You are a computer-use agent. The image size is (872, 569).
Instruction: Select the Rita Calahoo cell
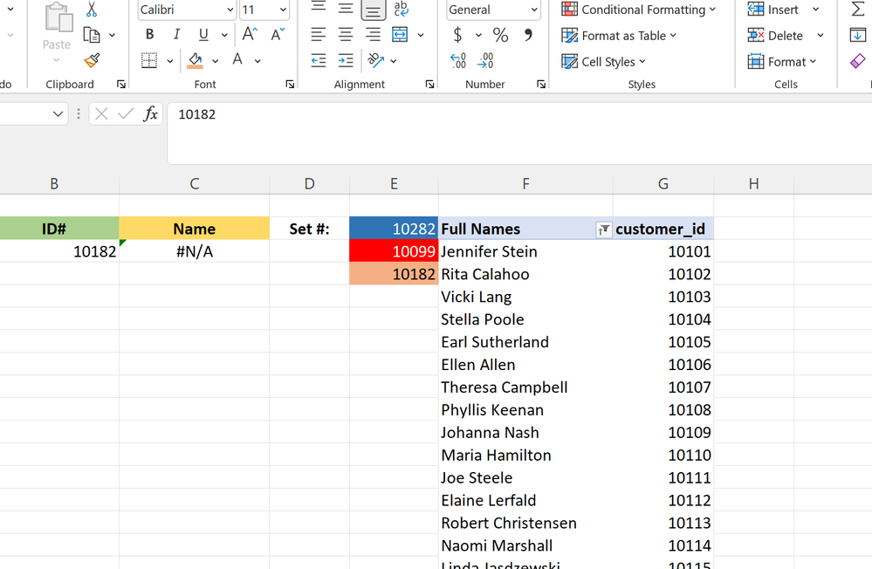[525, 274]
